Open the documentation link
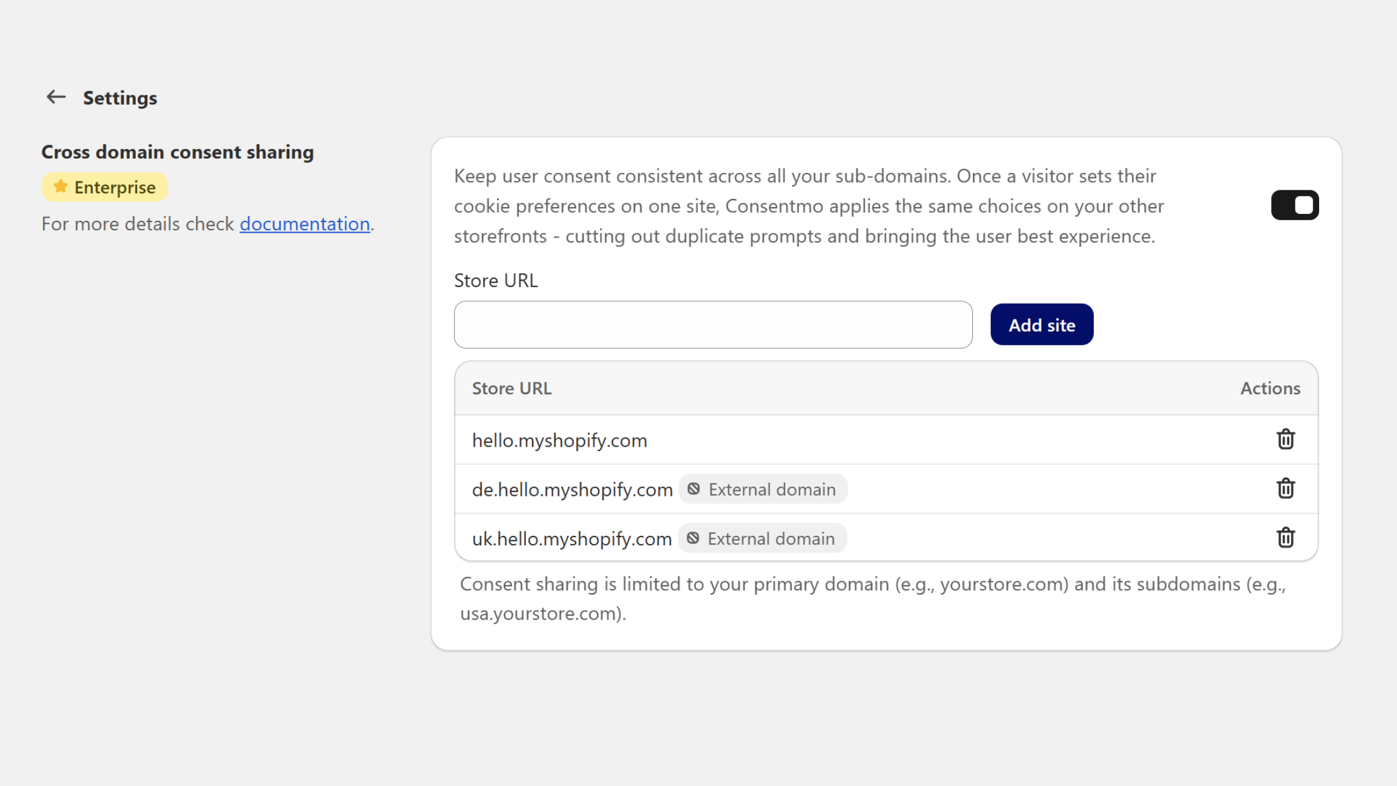The height and width of the screenshot is (786, 1397). point(305,224)
